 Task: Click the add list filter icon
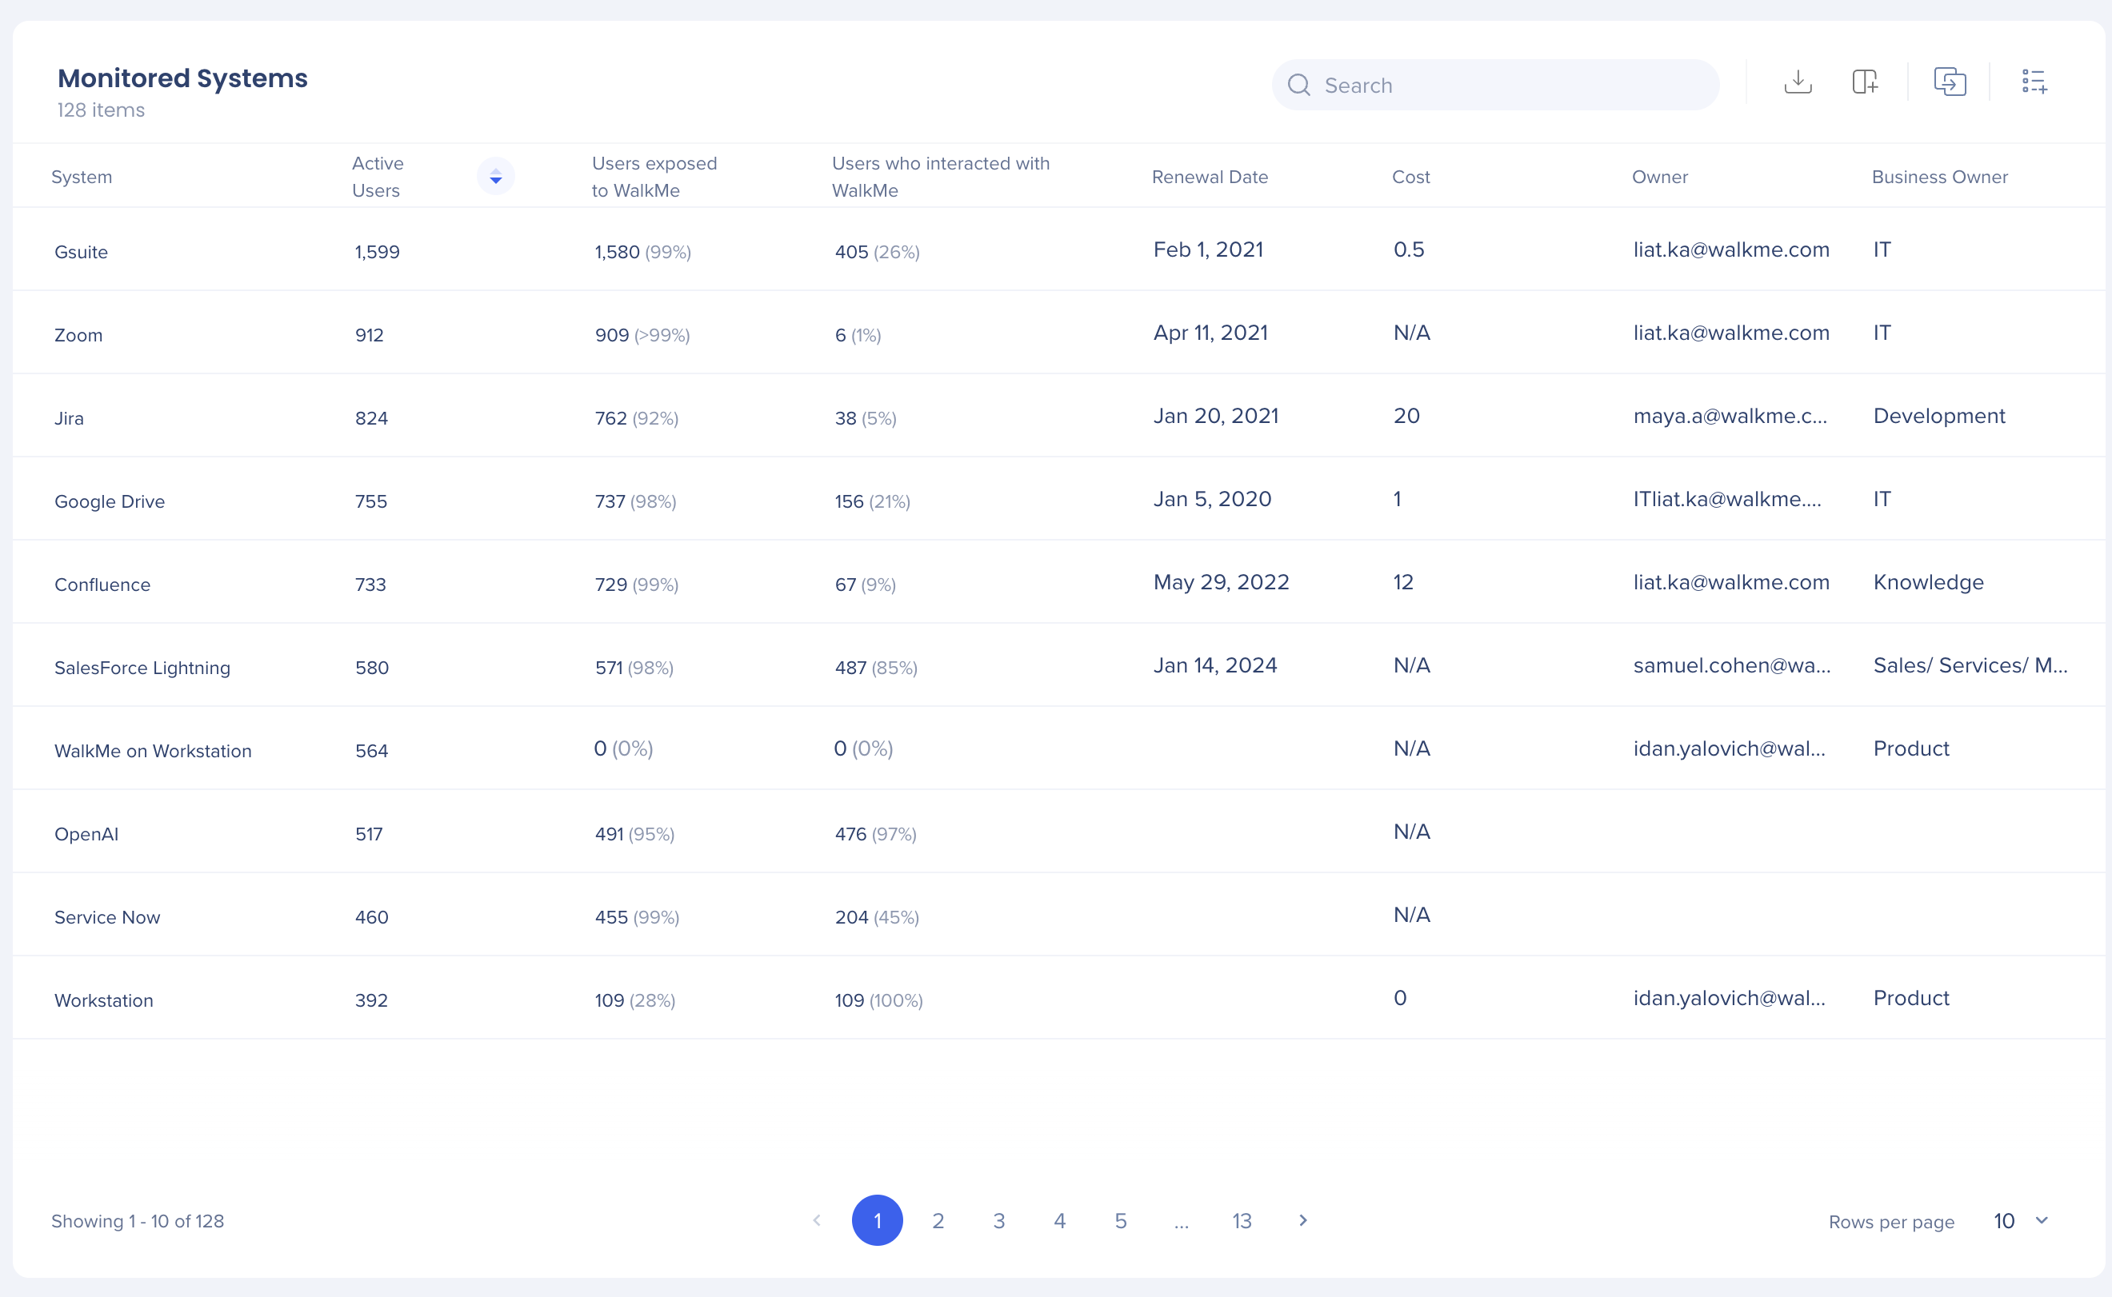[2033, 82]
